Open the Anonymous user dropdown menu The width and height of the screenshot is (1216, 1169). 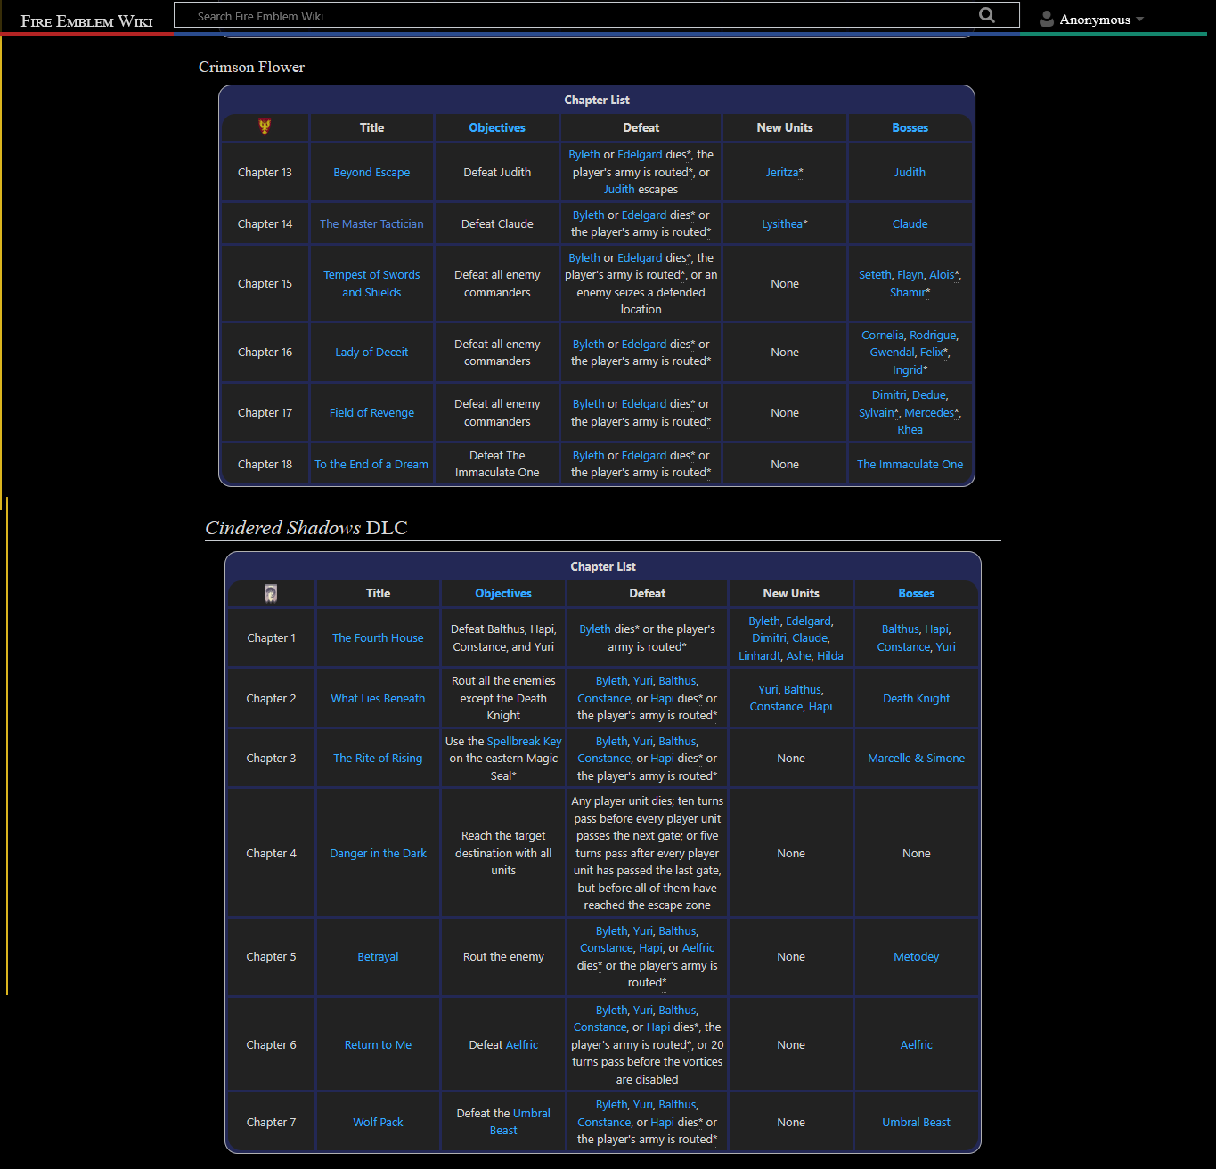tap(1091, 20)
